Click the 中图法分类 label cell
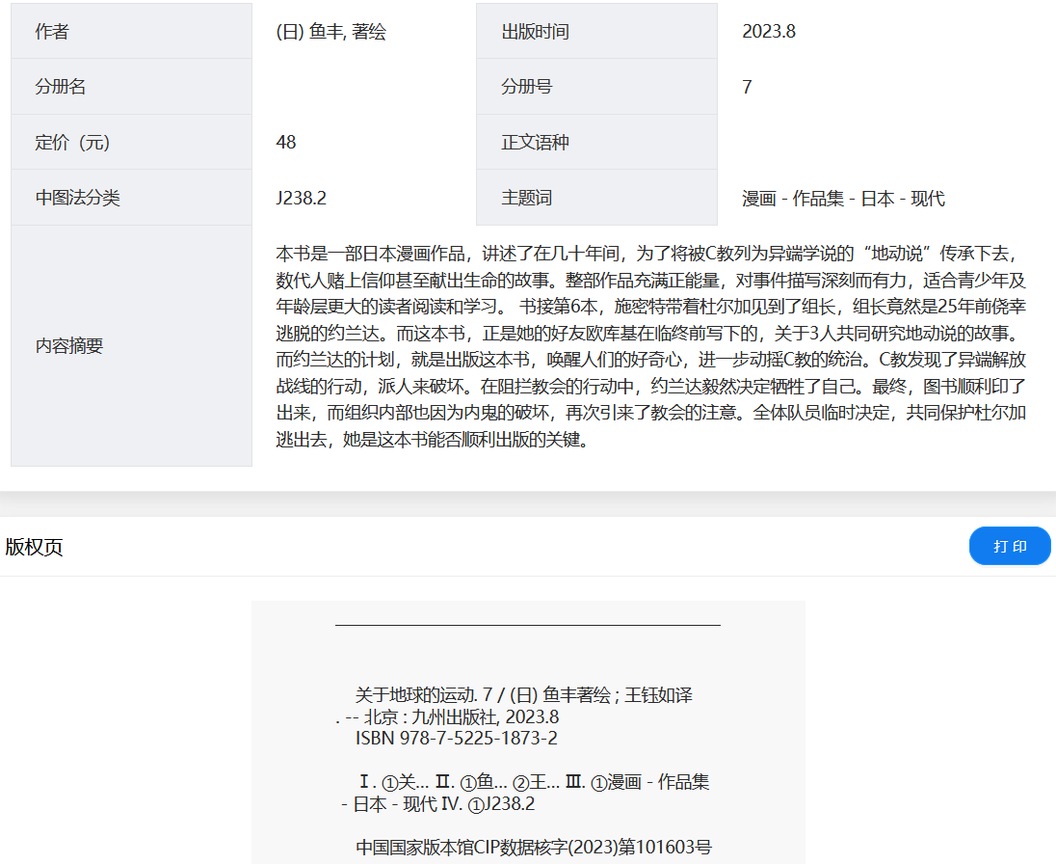The width and height of the screenshot is (1056, 864). tap(131, 198)
